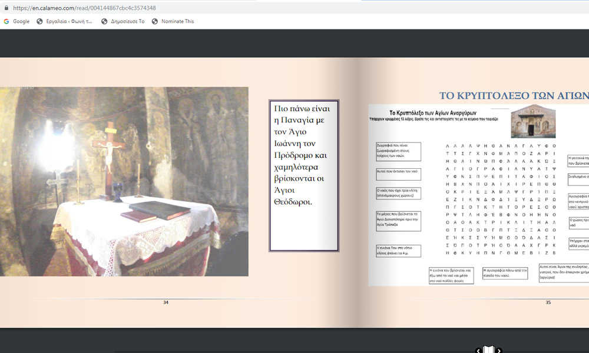The width and height of the screenshot is (589, 353).
Task: Click the next page arrow in viewer
Action: [499, 351]
